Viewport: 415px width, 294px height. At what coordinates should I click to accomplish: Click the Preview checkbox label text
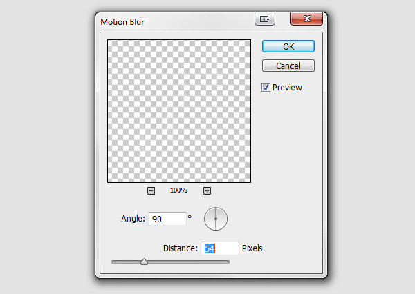[x=287, y=88]
